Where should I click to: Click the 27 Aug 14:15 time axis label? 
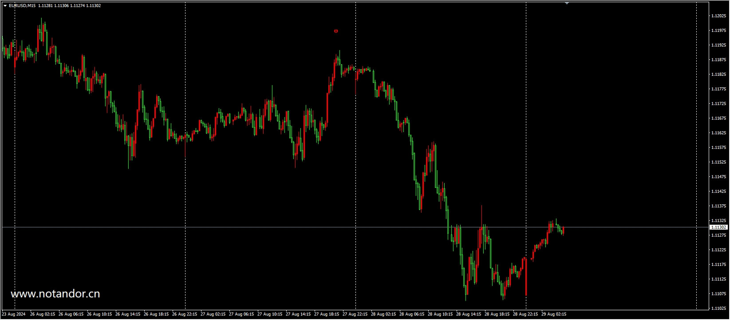(298, 314)
